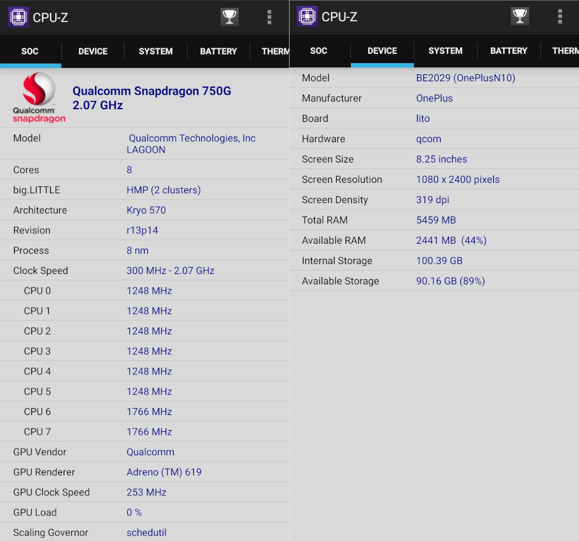The width and height of the screenshot is (579, 541).
Task: Click the CPU 3 row label
Action: pos(37,351)
